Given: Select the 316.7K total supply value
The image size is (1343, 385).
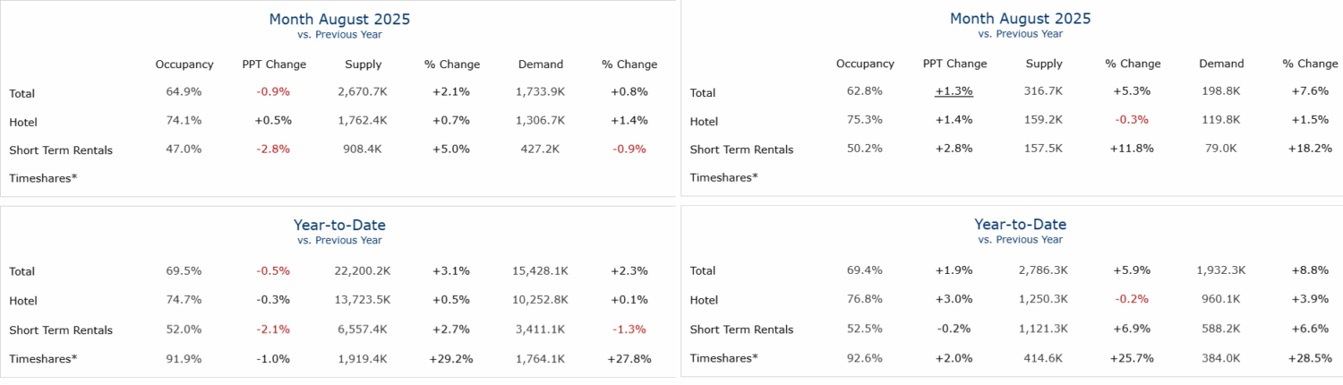Looking at the screenshot, I should pyautogui.click(x=1043, y=91).
